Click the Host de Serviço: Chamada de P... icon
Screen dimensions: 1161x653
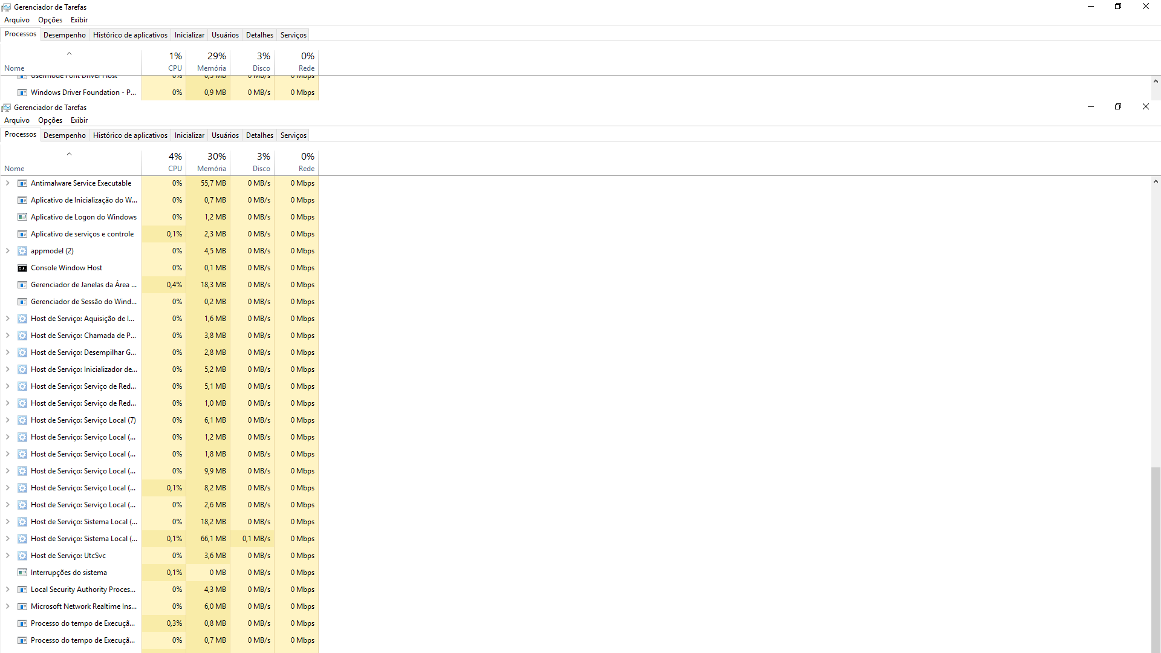click(22, 336)
